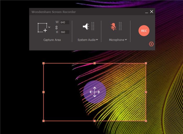
Task: Click the capture area rectangle icon
Action: [x=42, y=28]
